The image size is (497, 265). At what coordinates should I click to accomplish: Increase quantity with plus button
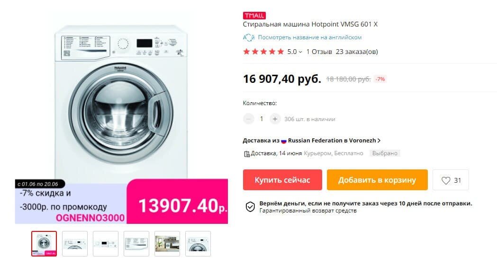[x=275, y=119]
